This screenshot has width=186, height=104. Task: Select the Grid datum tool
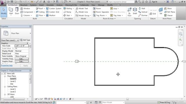click(153, 14)
